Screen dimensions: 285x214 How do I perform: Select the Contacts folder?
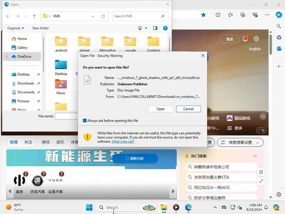pyautogui.click(x=153, y=44)
